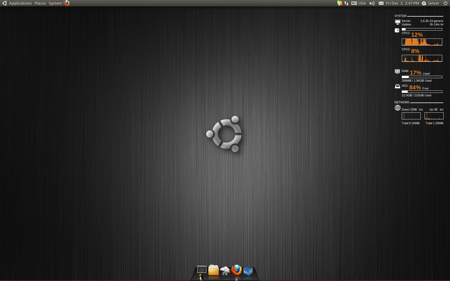The width and height of the screenshot is (450, 281).
Task: Open the 7°C weather dock applet
Action: coord(225,271)
